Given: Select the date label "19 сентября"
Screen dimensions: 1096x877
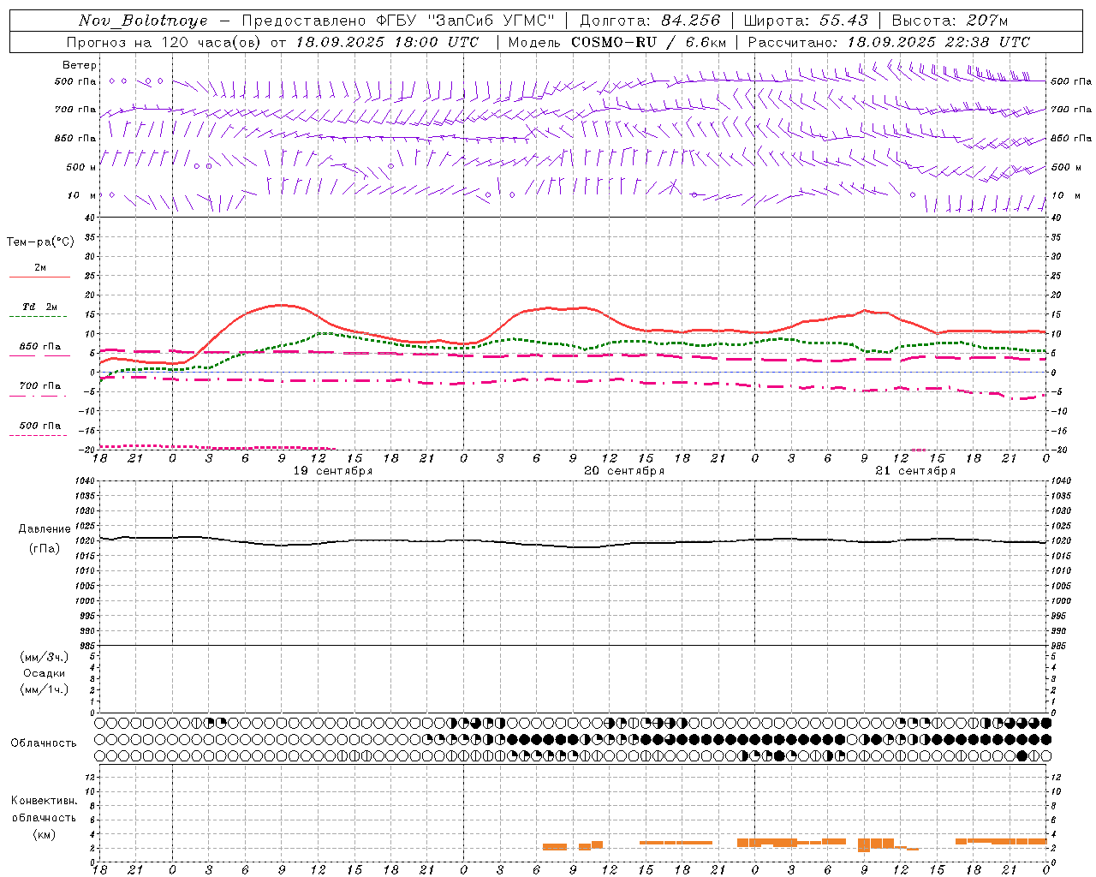Looking at the screenshot, I should coord(333,471).
